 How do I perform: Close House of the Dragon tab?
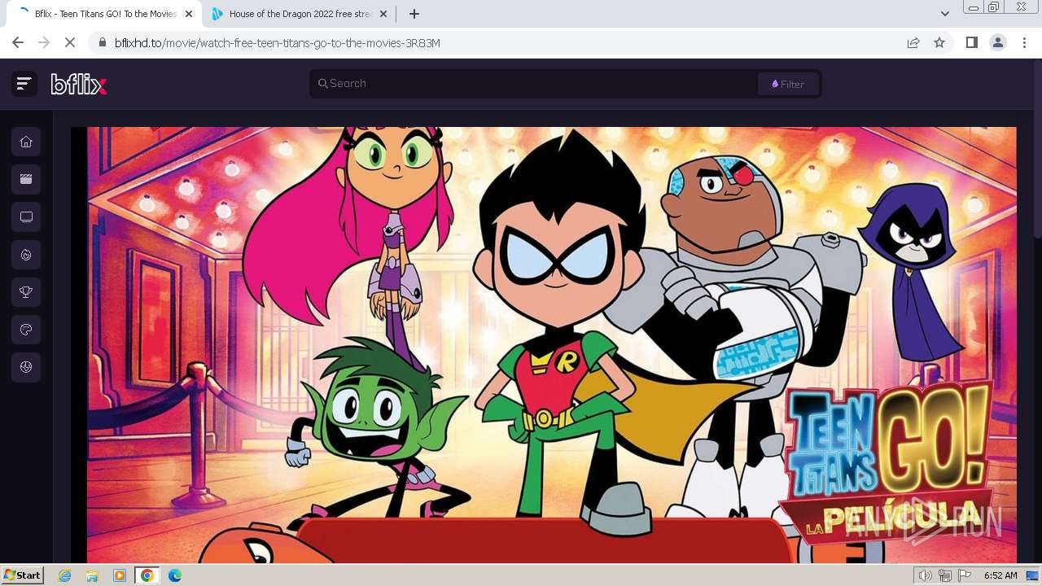(384, 14)
